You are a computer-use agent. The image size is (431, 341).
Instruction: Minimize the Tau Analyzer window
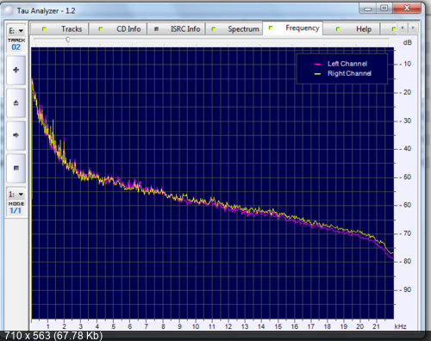click(x=368, y=9)
